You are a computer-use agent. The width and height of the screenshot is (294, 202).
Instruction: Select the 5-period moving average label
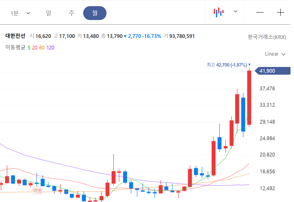click(29, 48)
